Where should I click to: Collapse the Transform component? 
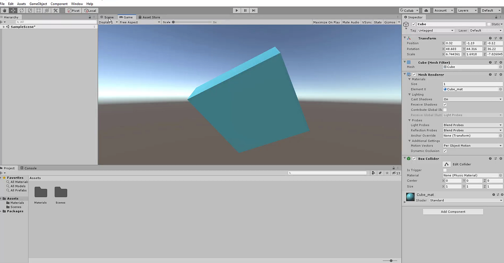coord(404,38)
